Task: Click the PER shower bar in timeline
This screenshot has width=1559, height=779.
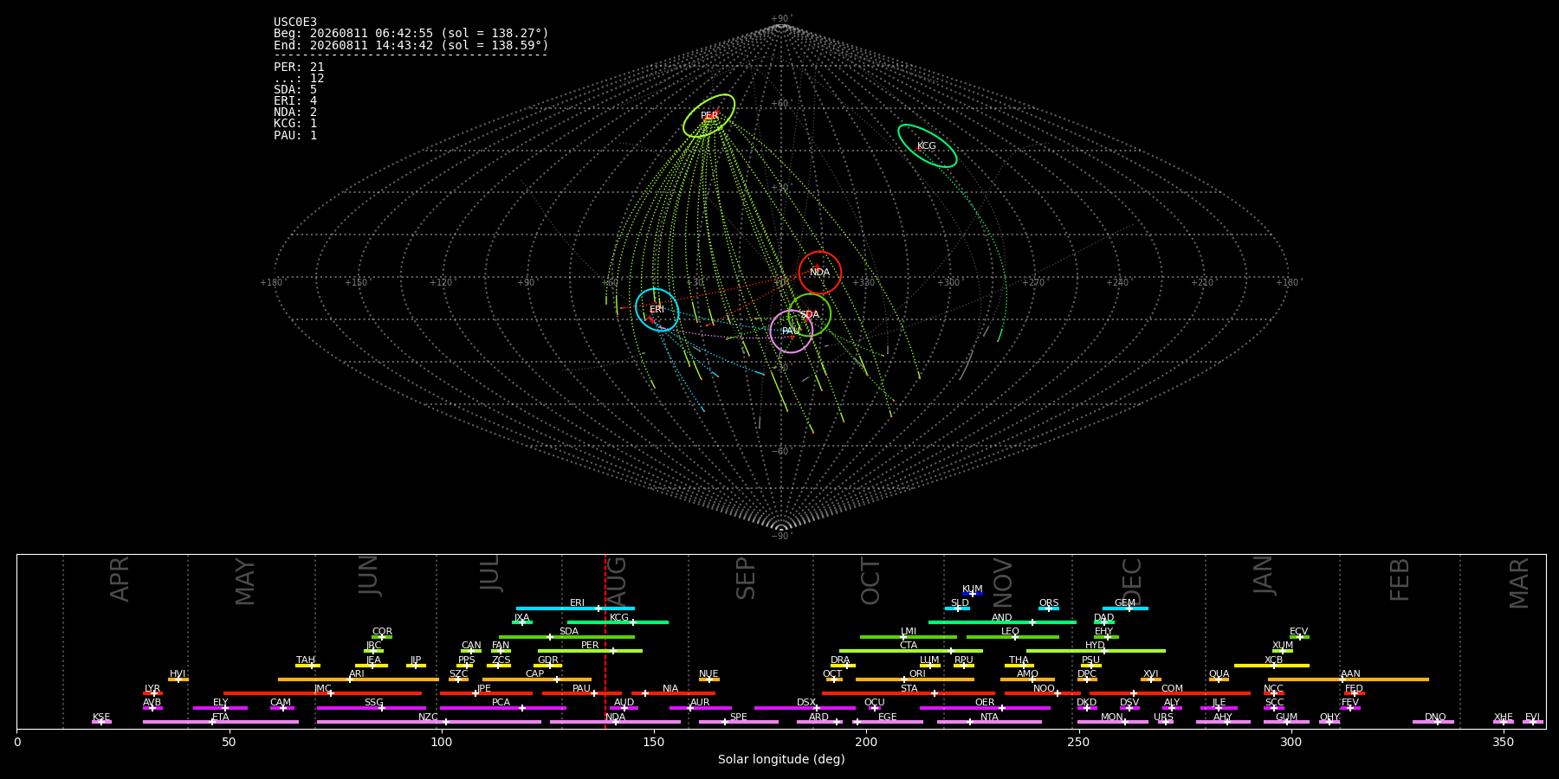Action: tap(590, 650)
